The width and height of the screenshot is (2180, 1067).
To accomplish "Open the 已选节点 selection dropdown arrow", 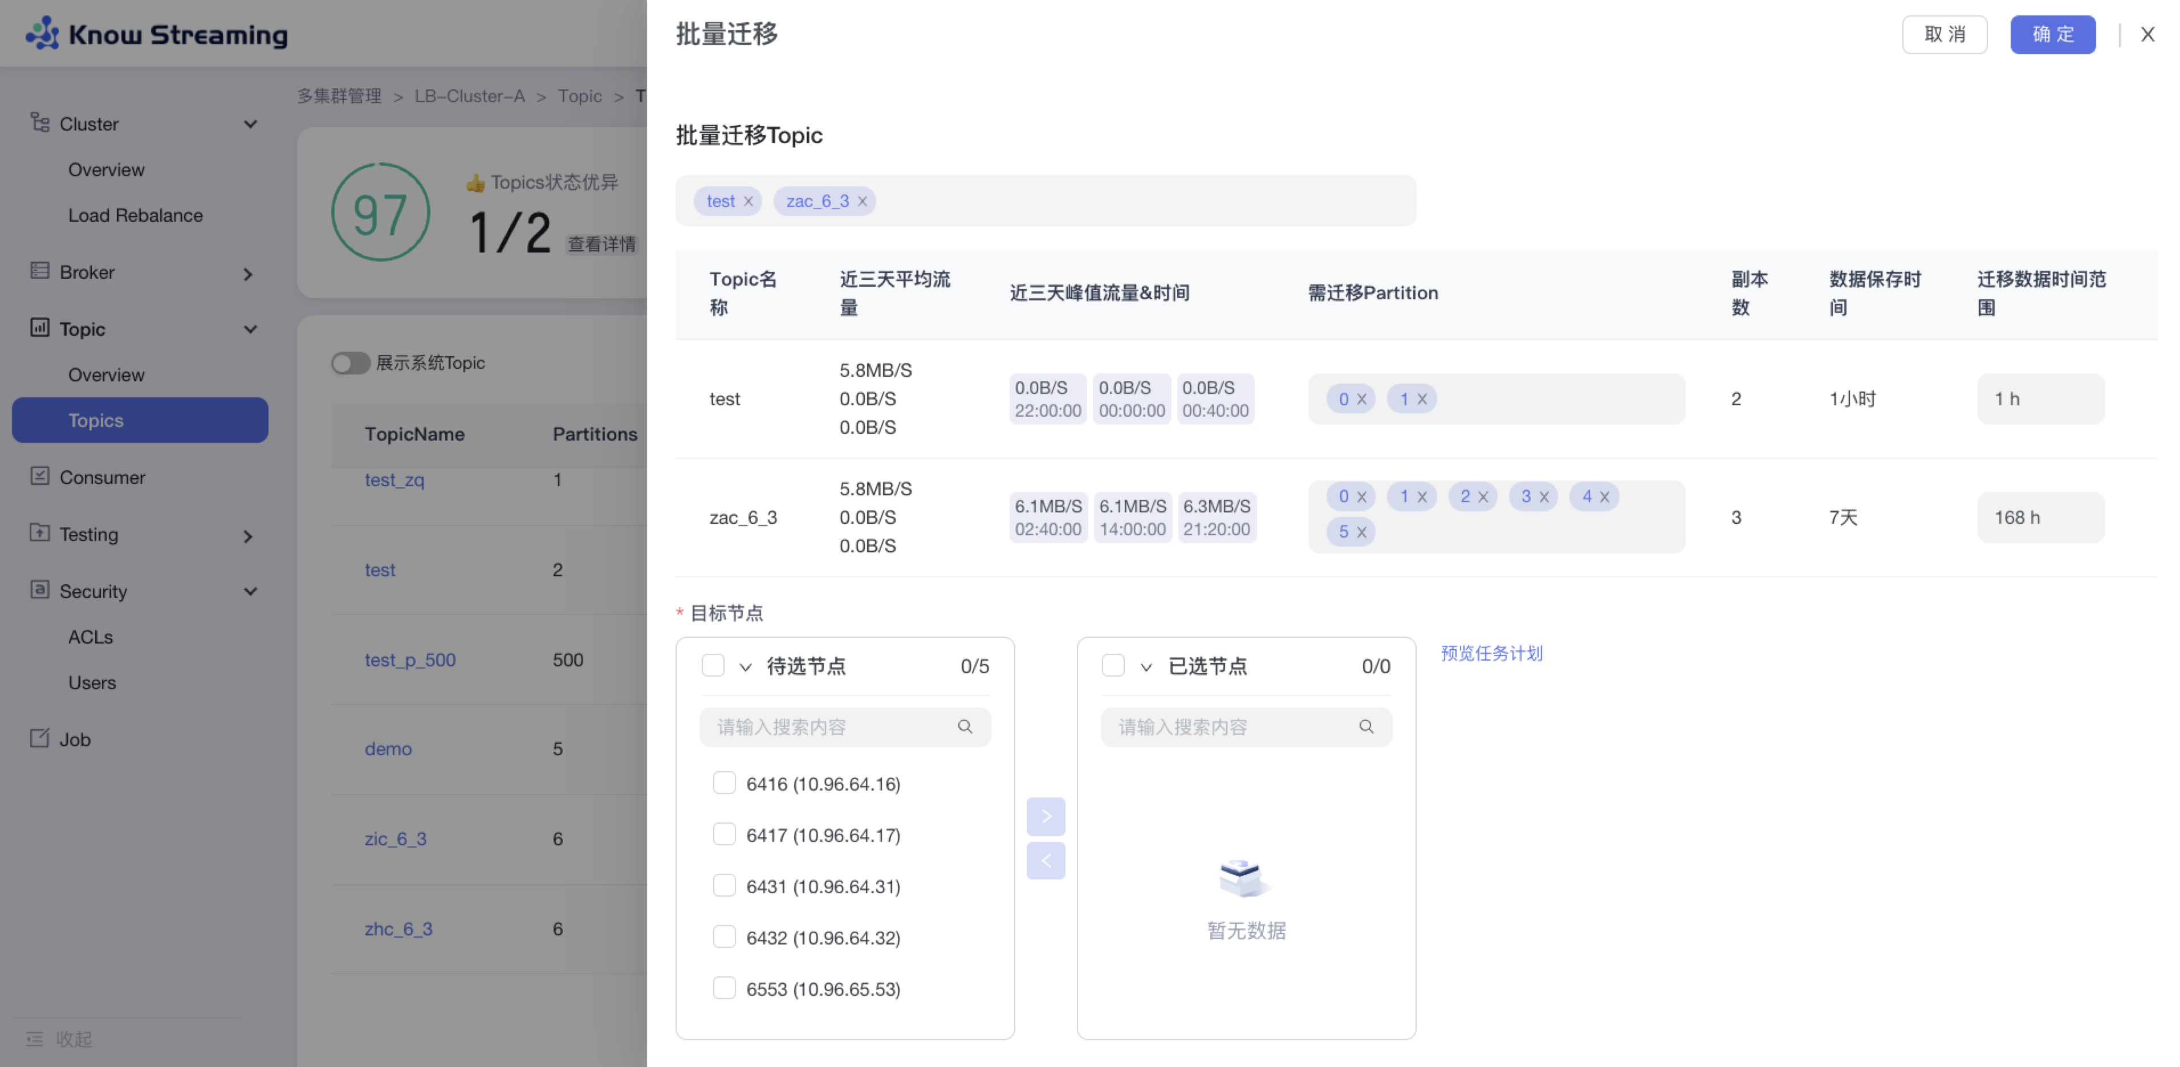I will pos(1146,667).
